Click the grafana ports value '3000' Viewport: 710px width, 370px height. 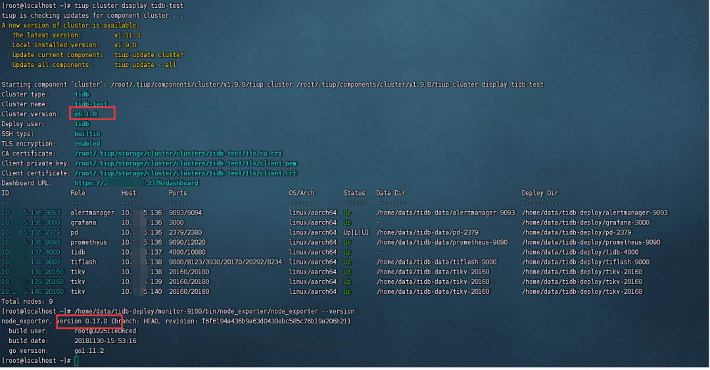pyautogui.click(x=176, y=223)
